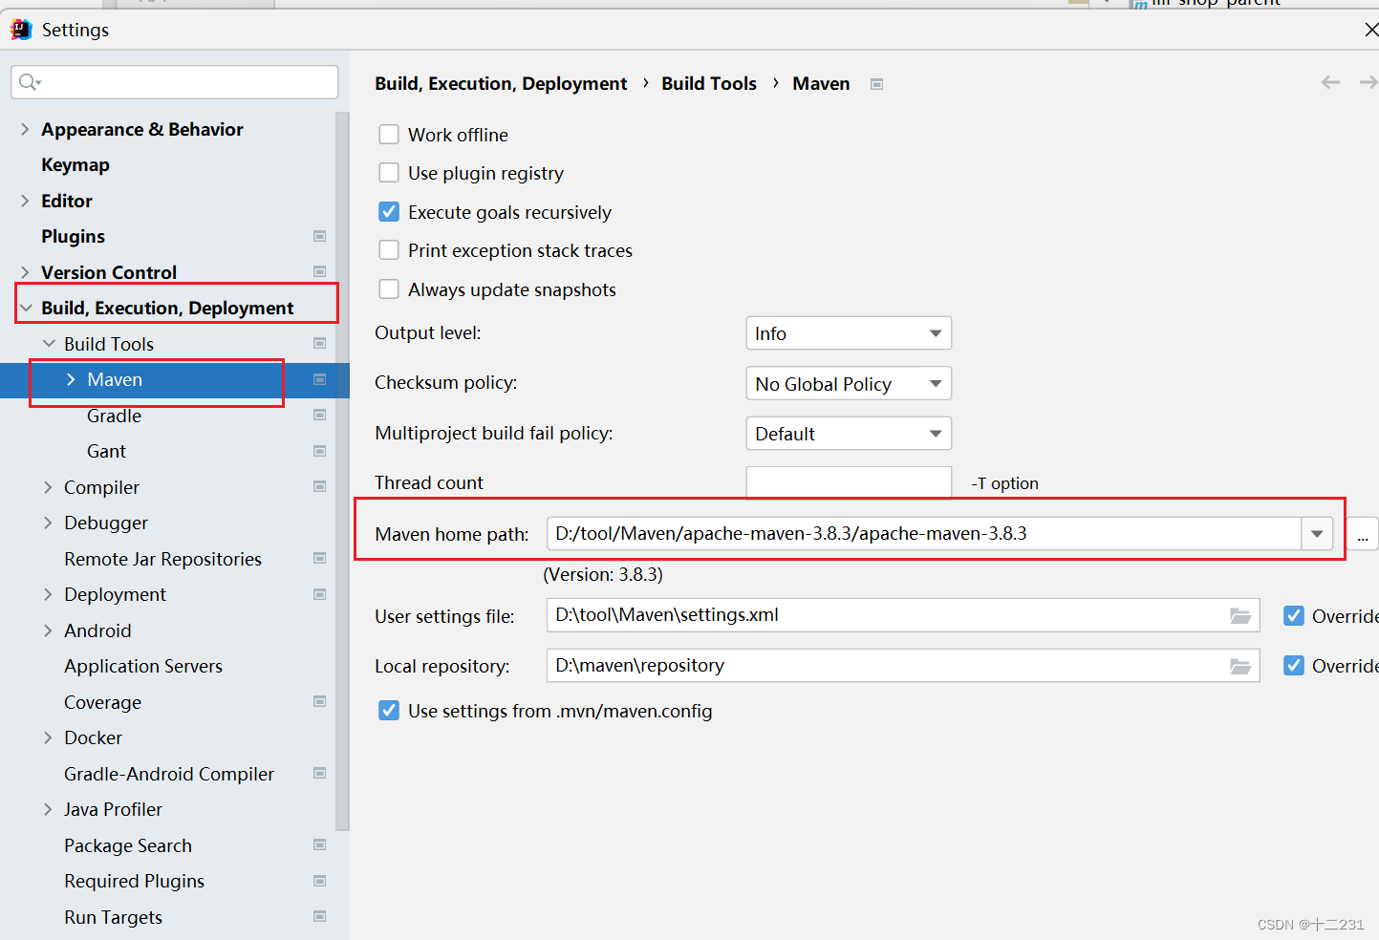Click the indicator icon next to Plugins entry
This screenshot has width=1379, height=940.
(319, 235)
